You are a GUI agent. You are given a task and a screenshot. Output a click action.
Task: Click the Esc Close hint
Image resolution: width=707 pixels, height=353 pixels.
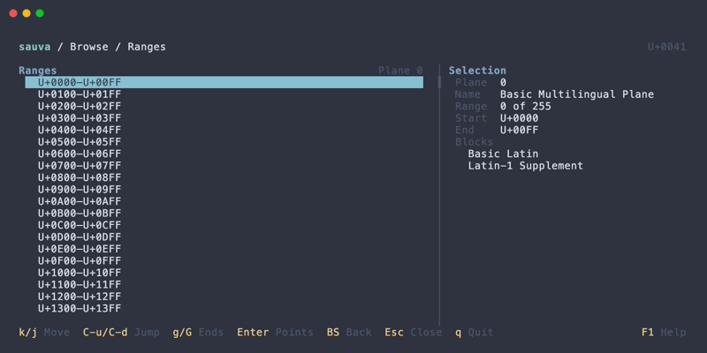(x=413, y=333)
